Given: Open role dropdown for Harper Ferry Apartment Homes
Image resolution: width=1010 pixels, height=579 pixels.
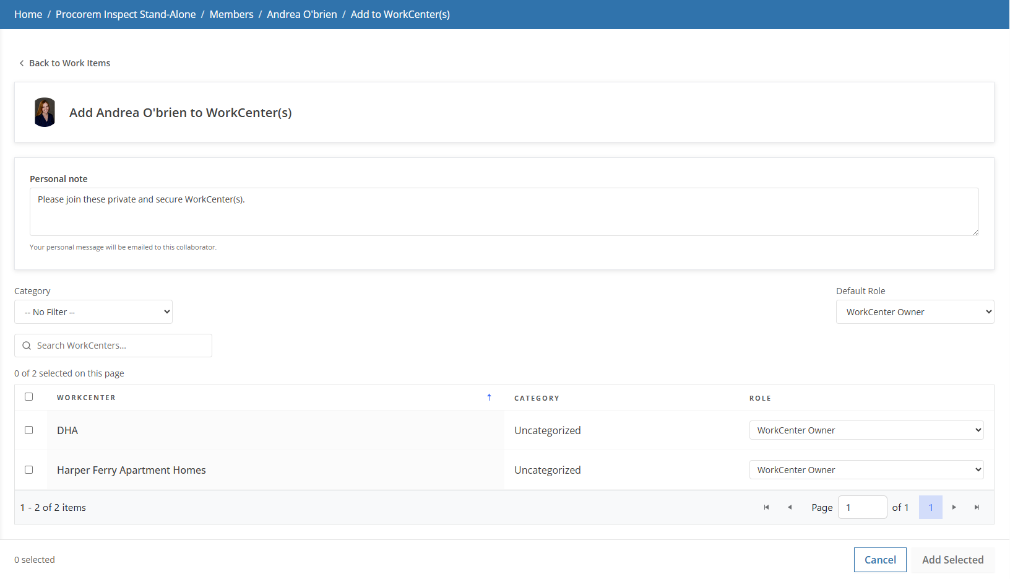Looking at the screenshot, I should [866, 470].
